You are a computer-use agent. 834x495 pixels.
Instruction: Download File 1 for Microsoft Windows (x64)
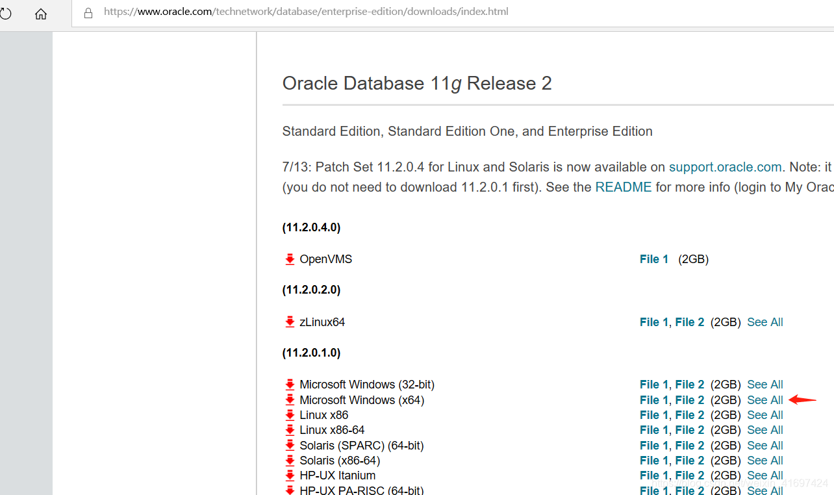point(654,400)
